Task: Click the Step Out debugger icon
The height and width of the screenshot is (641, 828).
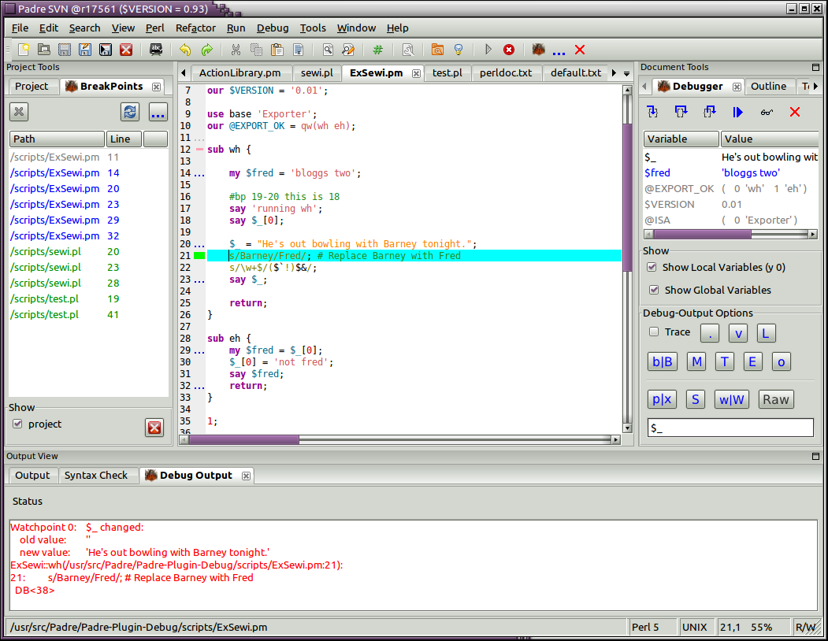Action: pyautogui.click(x=709, y=111)
